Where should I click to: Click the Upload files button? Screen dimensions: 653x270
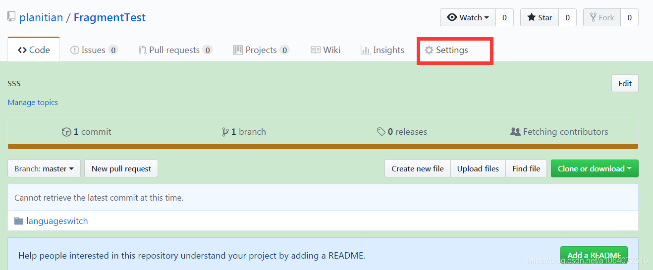tap(478, 168)
